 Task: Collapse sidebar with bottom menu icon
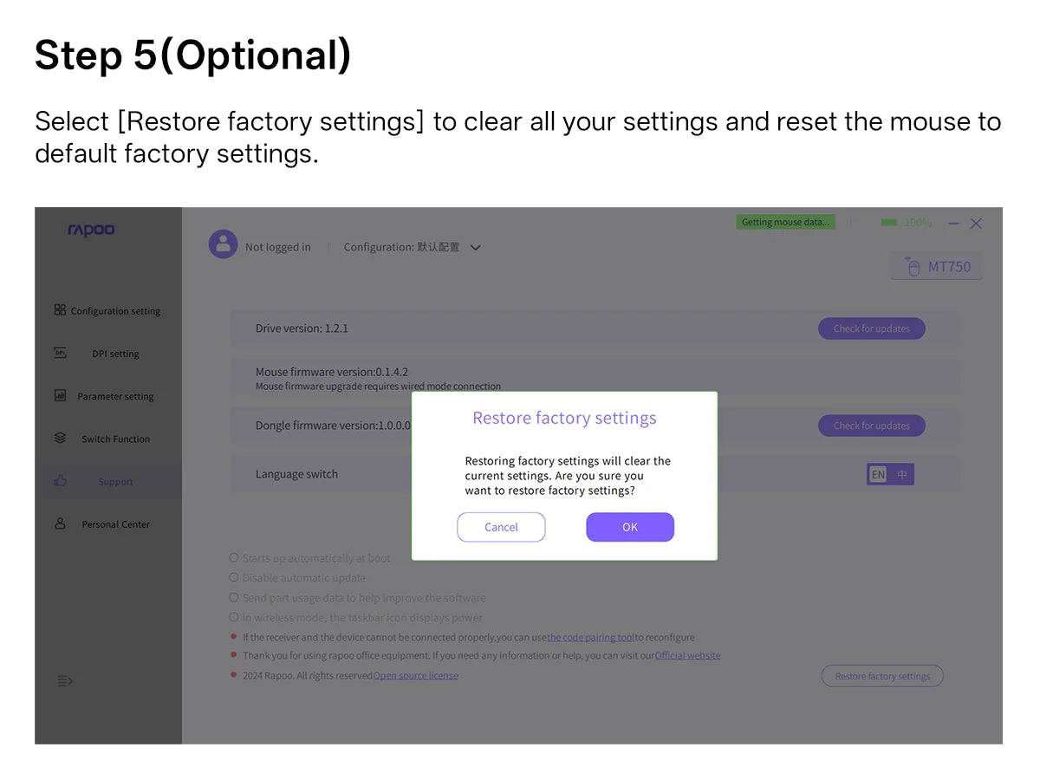(65, 681)
